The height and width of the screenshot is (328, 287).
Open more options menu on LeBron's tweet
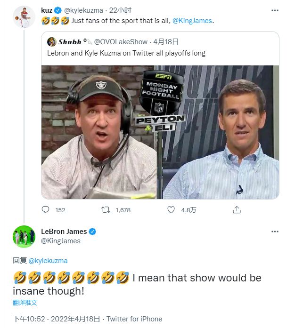[x=275, y=232]
